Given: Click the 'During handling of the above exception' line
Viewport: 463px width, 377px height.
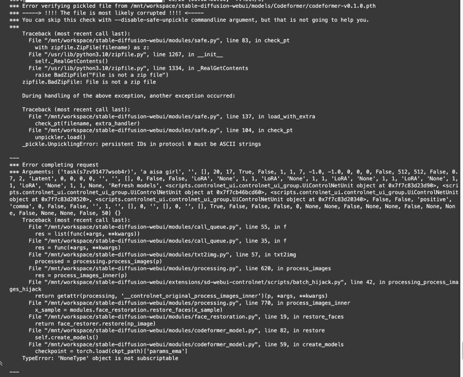Looking at the screenshot, I should 129,96.
